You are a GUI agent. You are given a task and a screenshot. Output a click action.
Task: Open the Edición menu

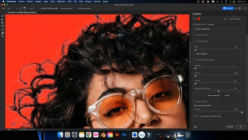(x=30, y=2)
